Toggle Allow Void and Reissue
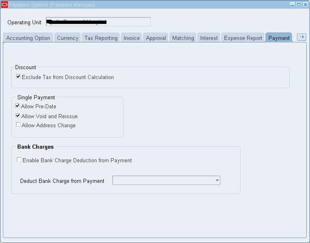 18,115
